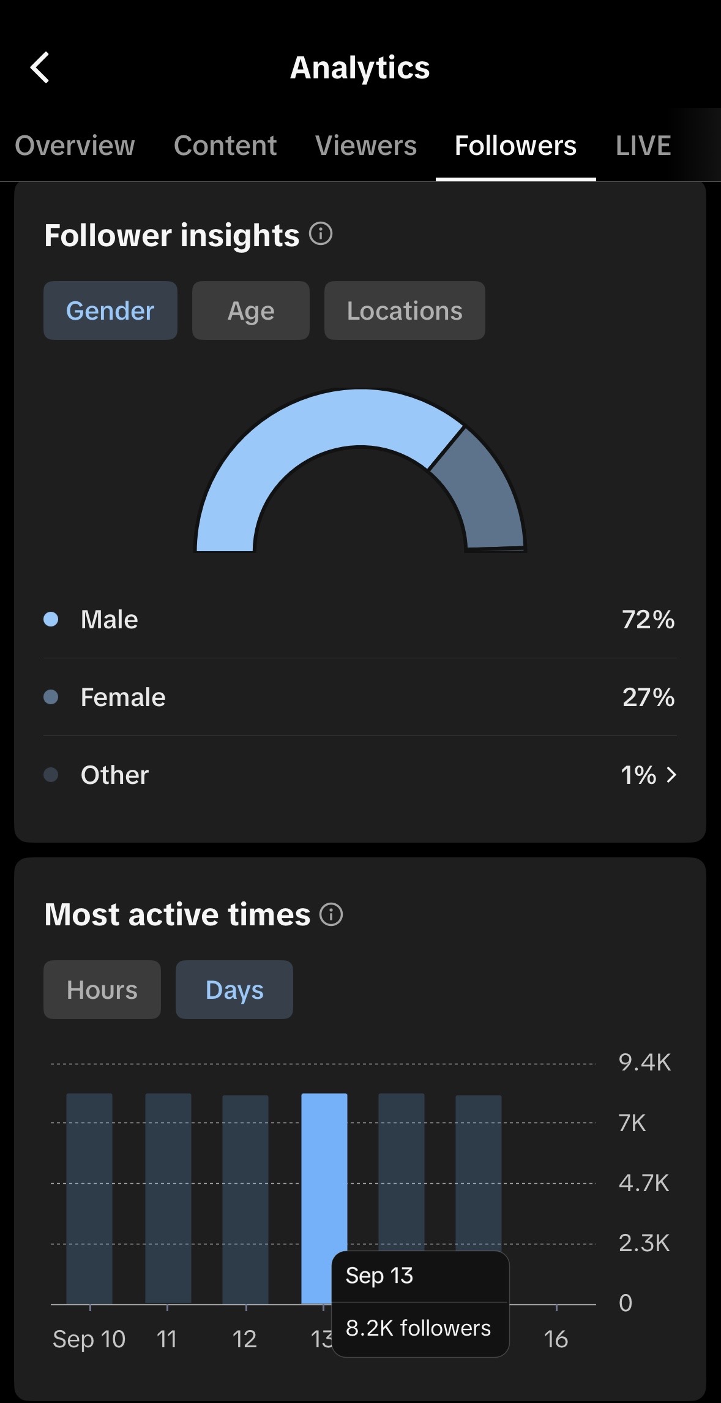
Task: Switch active times to Days
Action: 234,990
